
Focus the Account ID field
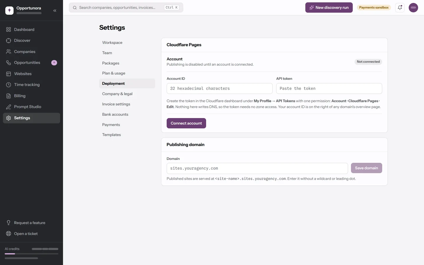click(x=220, y=89)
